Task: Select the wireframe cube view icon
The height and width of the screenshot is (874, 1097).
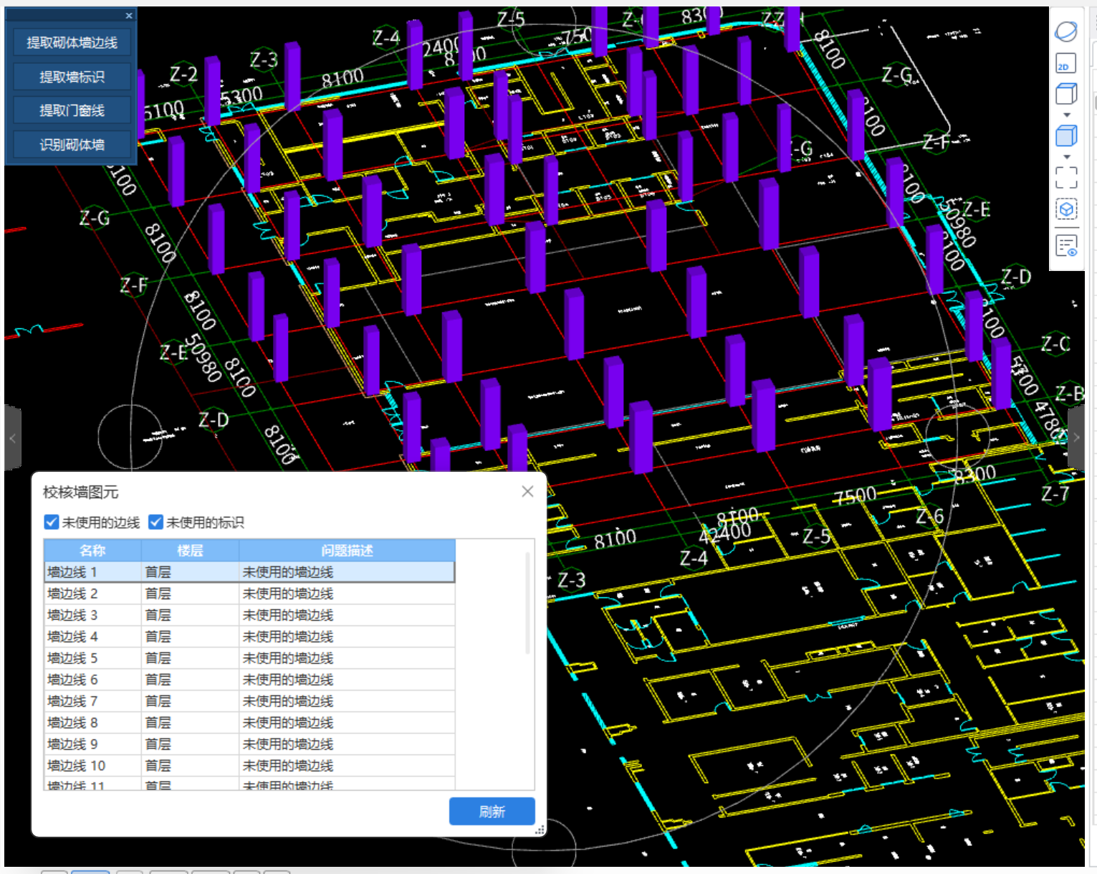Action: 1066,94
